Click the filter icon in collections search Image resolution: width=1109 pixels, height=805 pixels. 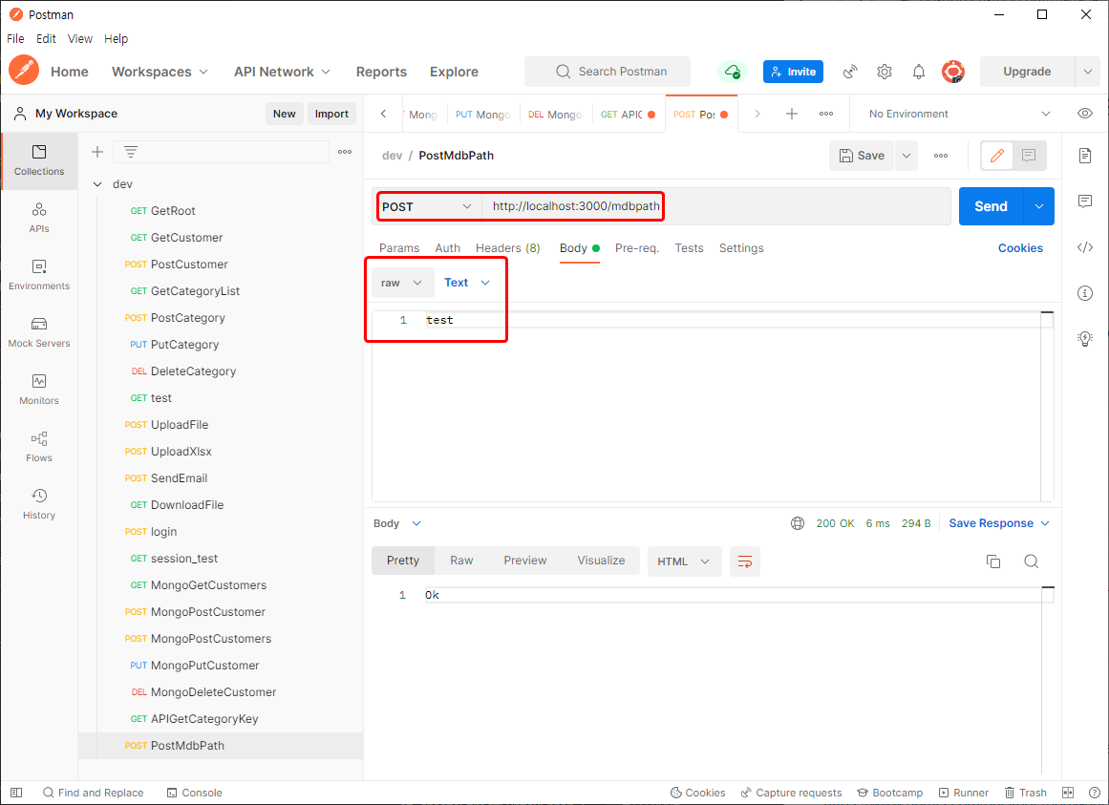(x=131, y=152)
